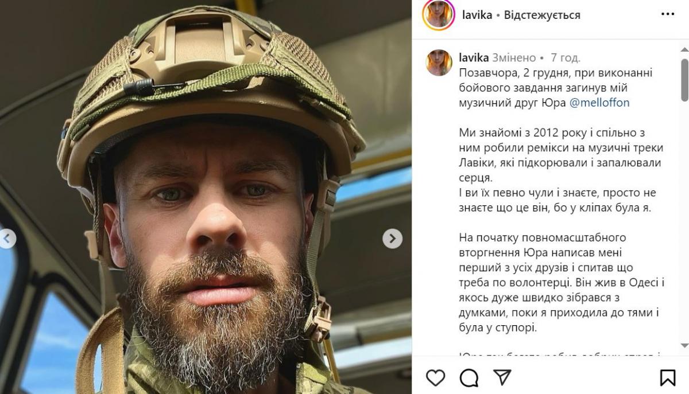This screenshot has width=689, height=394.
Task: Click the 7 год. timestamp
Action: click(565, 57)
